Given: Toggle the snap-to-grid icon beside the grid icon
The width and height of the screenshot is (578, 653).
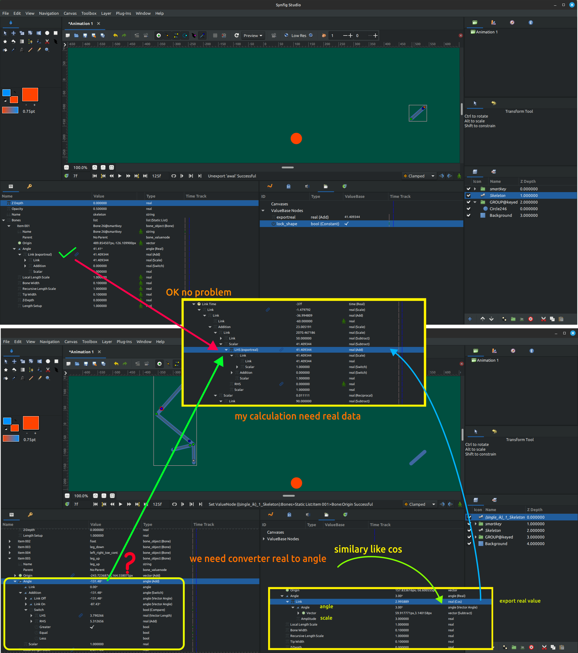Looking at the screenshot, I should (x=224, y=35).
